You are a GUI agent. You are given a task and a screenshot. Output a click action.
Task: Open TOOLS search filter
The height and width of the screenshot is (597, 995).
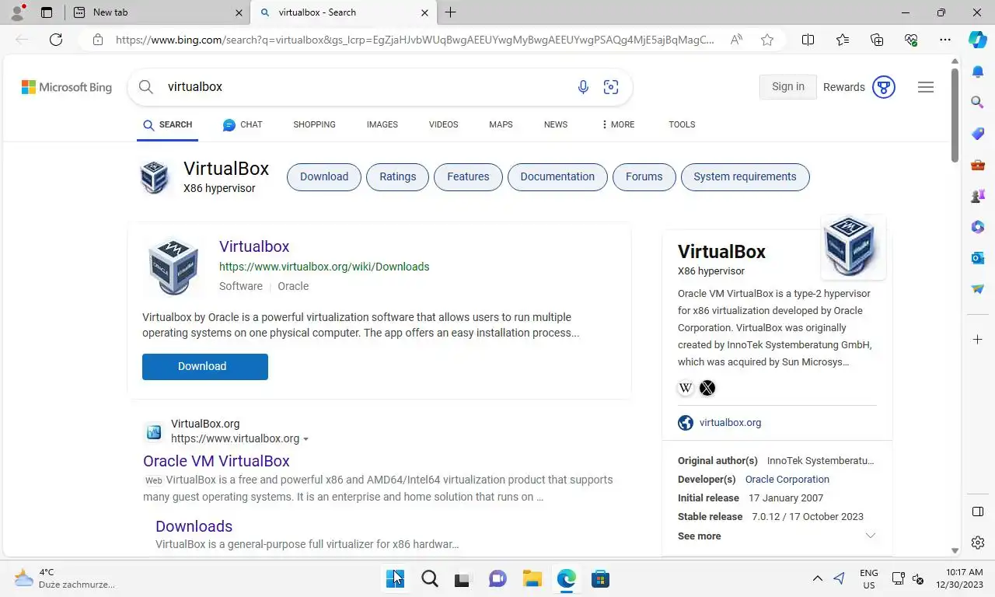click(682, 124)
